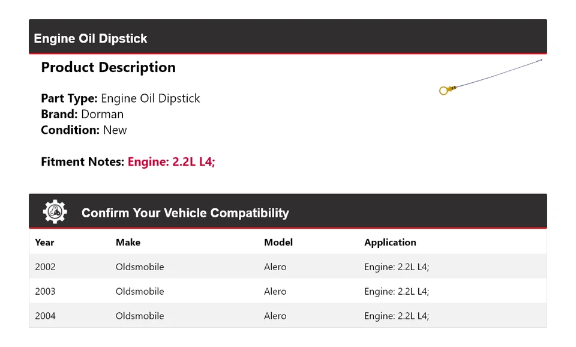This screenshot has width=576, height=347.
Task: Click Engine: 2.2L L4 in the 2004 row
Action: (x=397, y=316)
